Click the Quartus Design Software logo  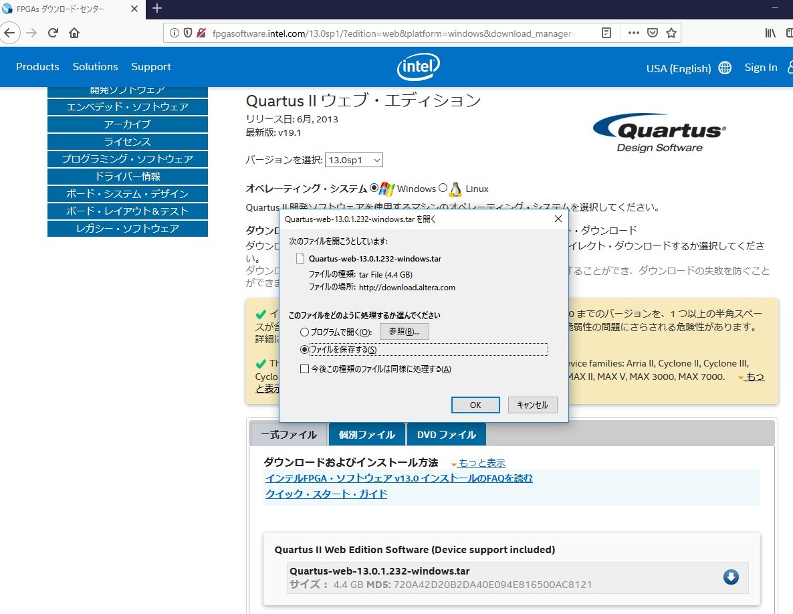659,133
